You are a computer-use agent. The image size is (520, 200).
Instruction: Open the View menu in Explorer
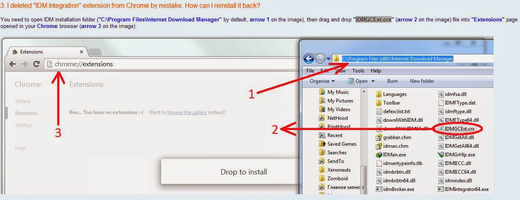[x=340, y=71]
